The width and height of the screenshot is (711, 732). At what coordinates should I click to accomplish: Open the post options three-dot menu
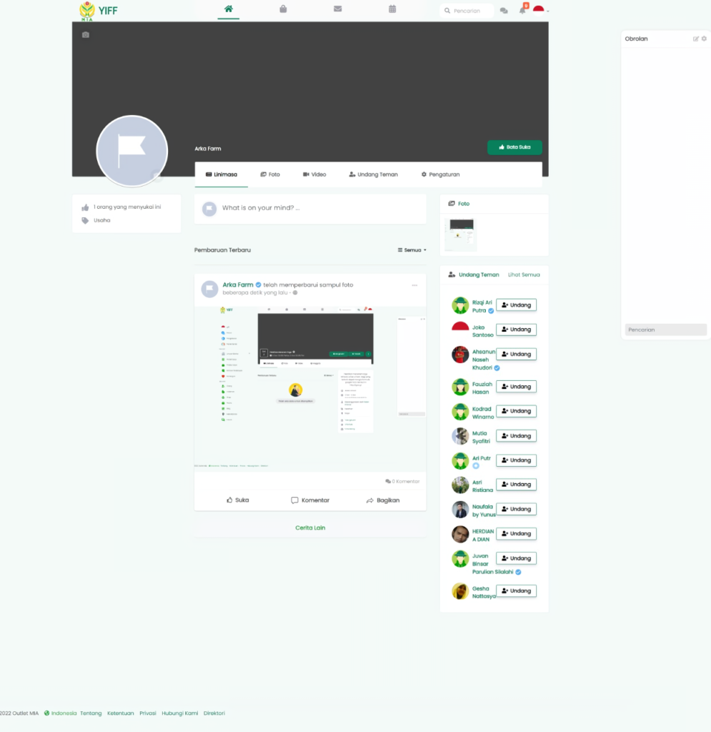coord(414,285)
